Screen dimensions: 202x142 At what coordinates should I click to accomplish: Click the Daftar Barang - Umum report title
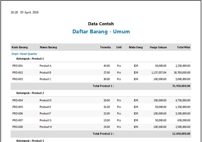[101, 32]
